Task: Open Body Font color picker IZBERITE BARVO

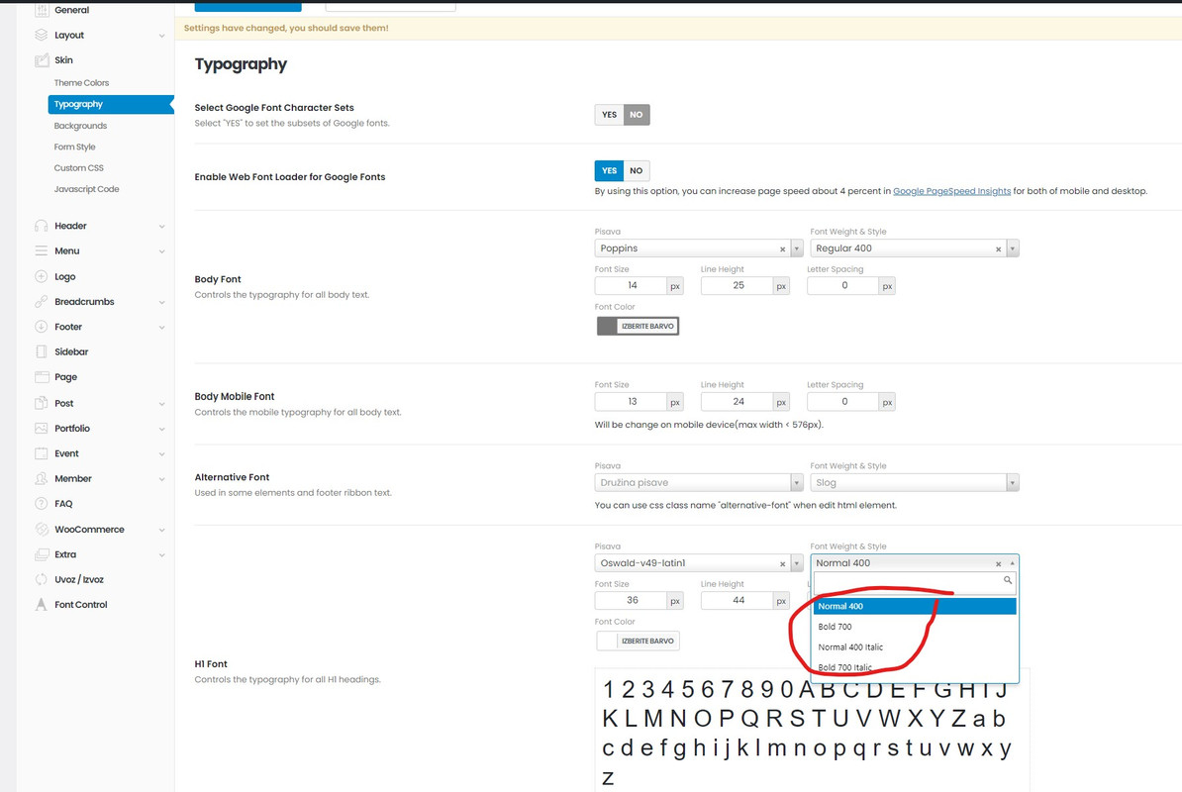Action: pyautogui.click(x=638, y=327)
